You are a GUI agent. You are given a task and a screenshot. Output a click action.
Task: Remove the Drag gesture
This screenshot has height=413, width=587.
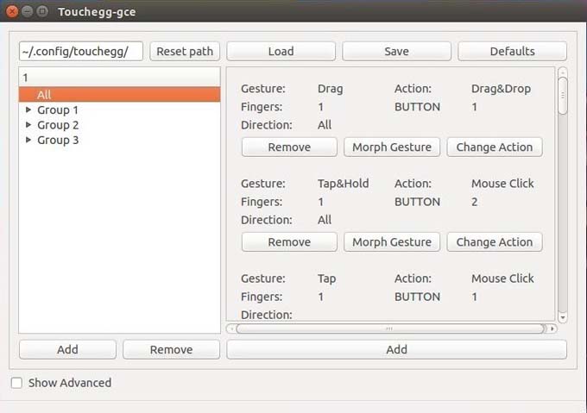(289, 147)
